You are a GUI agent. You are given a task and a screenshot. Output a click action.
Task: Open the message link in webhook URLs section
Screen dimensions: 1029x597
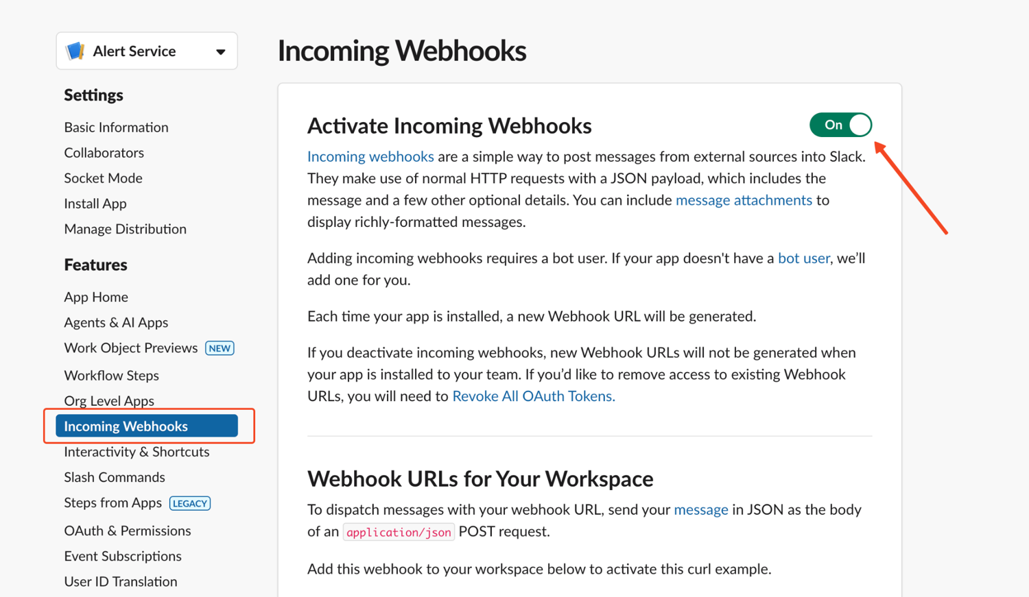(700, 510)
